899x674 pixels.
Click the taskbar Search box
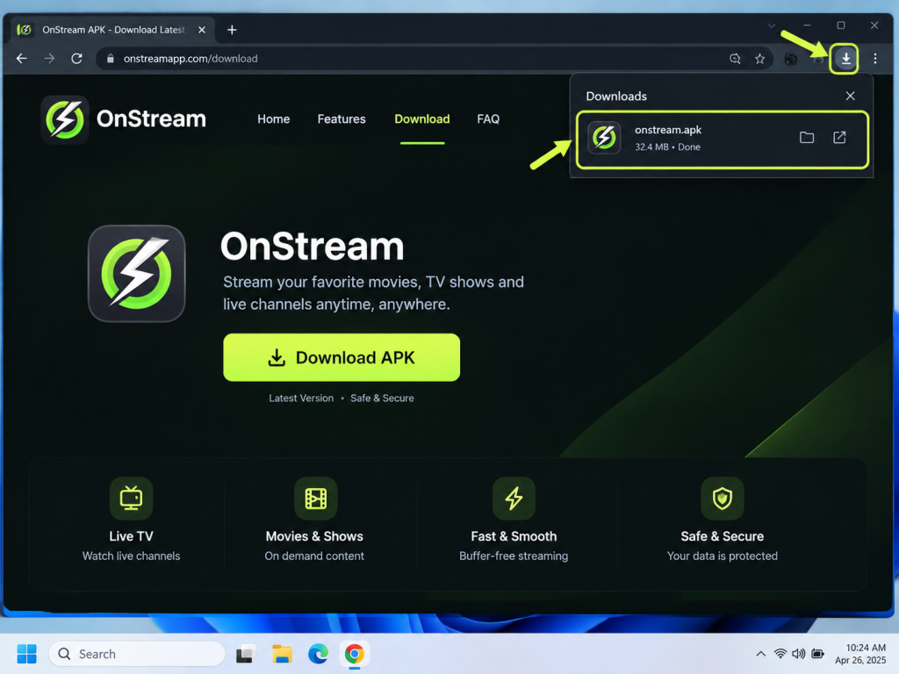pyautogui.click(x=137, y=654)
